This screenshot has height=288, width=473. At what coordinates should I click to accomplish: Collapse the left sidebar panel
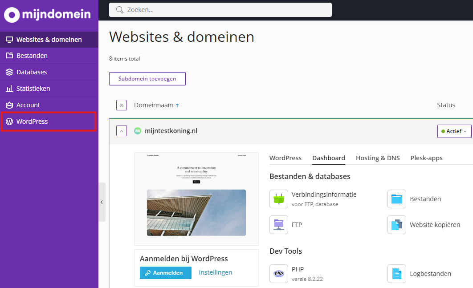(102, 202)
